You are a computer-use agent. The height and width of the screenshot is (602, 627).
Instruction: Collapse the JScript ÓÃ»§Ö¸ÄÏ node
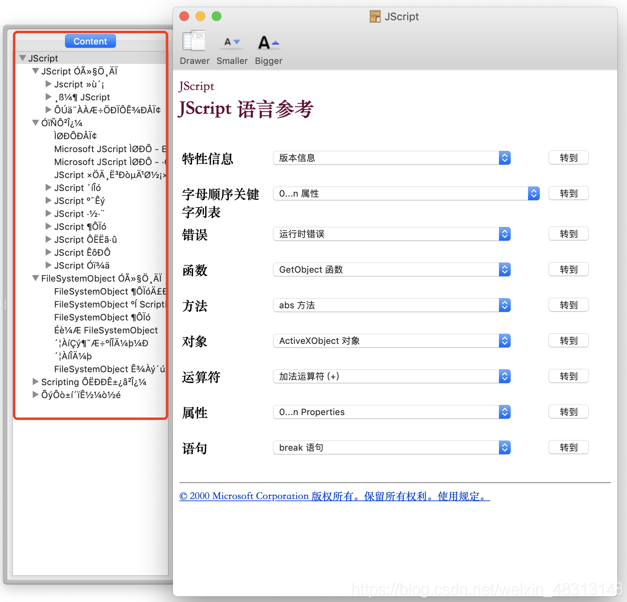pyautogui.click(x=36, y=71)
